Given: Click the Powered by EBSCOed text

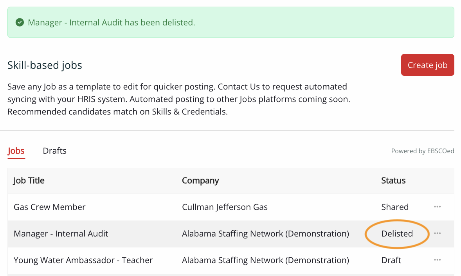Looking at the screenshot, I should (x=422, y=151).
